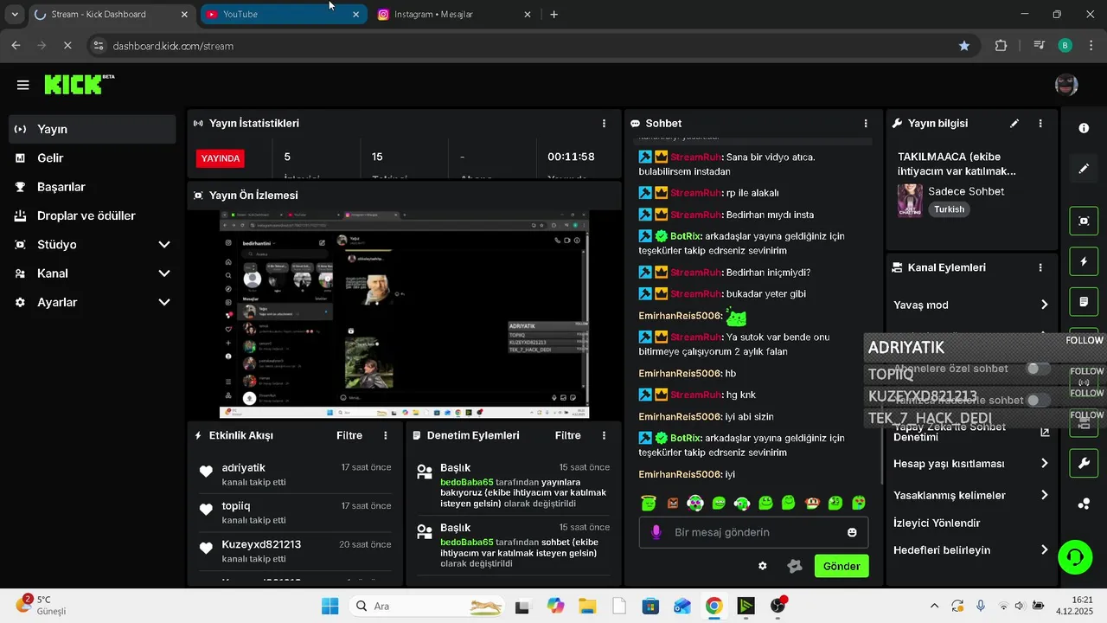Screen dimensions: 1107x623
Task: Open the Sohbet panel options menu
Action: [x=866, y=124]
